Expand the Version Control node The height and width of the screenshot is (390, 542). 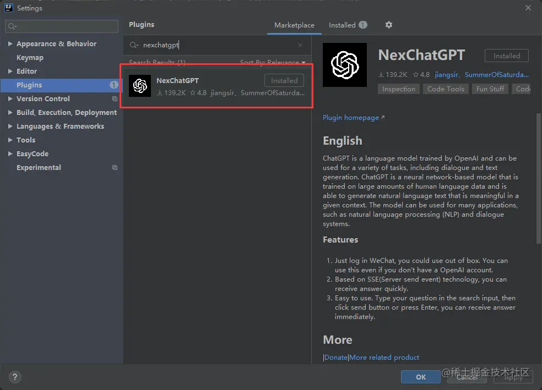click(10, 98)
